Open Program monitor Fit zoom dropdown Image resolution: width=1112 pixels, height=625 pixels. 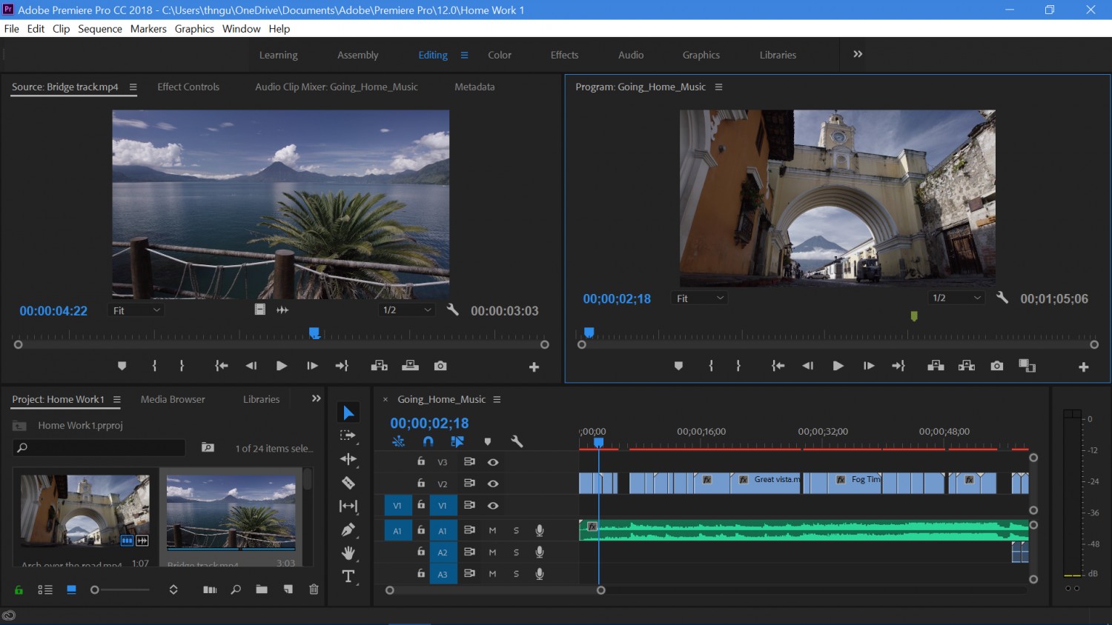coord(700,298)
